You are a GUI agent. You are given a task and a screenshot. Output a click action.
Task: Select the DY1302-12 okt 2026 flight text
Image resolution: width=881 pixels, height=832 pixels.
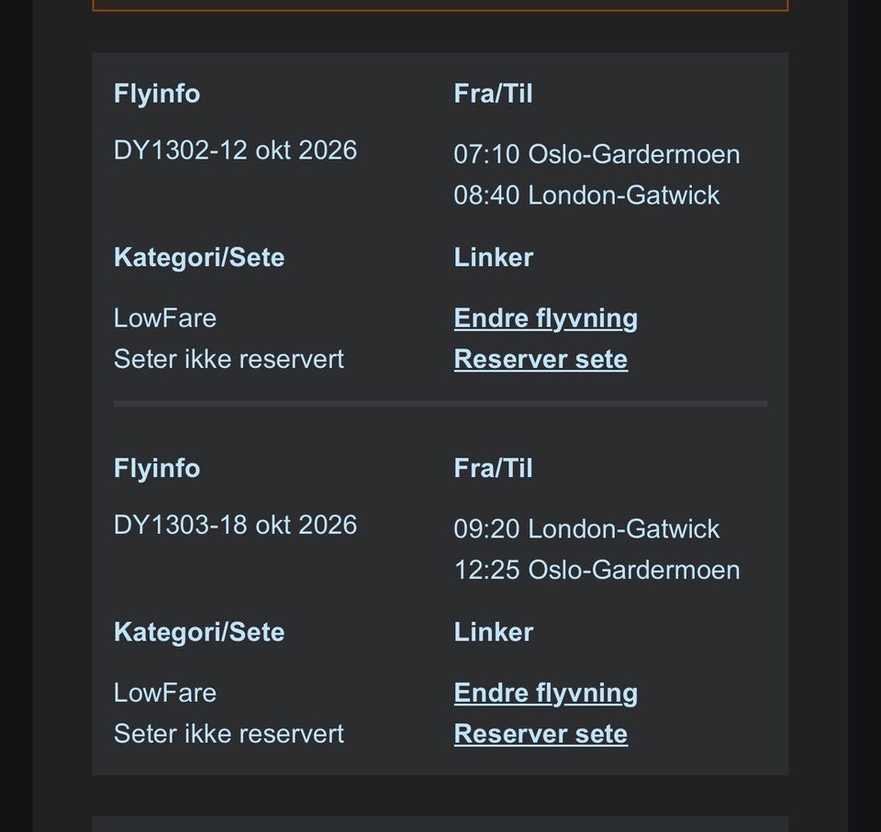(x=235, y=150)
